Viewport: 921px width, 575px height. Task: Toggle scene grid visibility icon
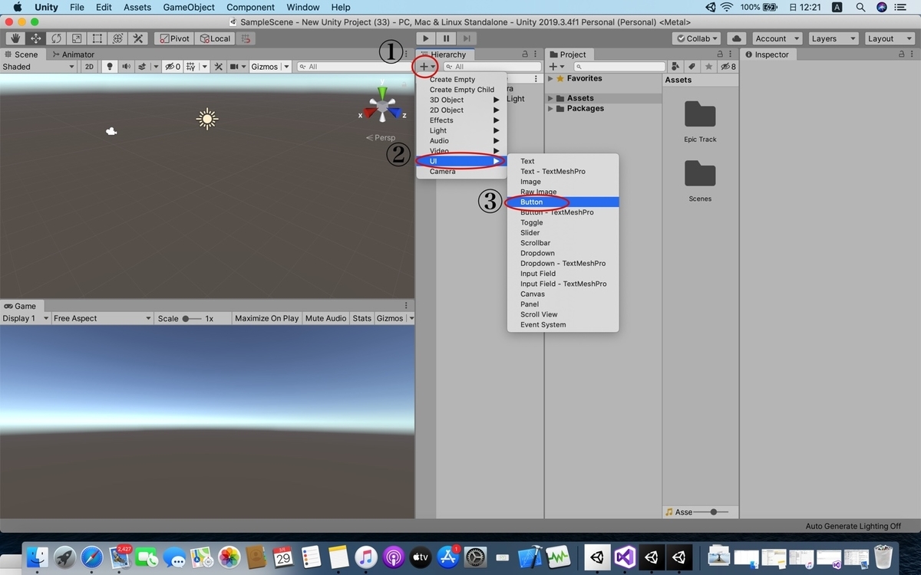coord(192,67)
